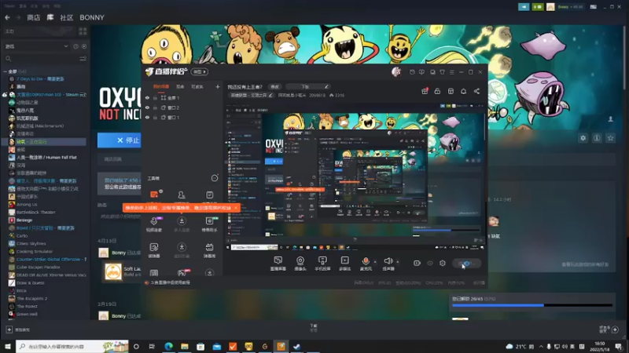
Task: Mute the 扬声器 speaker
Action: coord(388,264)
